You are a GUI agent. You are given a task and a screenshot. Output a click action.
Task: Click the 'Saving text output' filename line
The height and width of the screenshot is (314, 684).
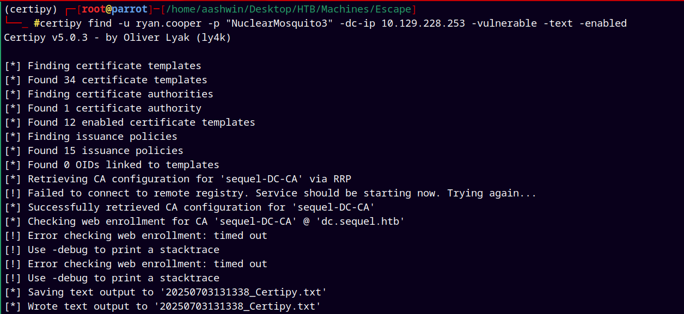[x=166, y=292]
